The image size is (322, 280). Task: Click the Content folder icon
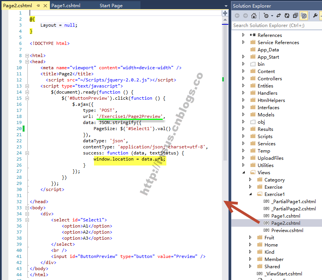[x=253, y=71]
